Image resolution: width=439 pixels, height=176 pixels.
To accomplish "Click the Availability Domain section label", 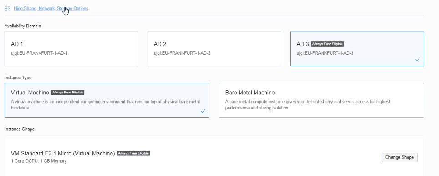I will point(23,26).
